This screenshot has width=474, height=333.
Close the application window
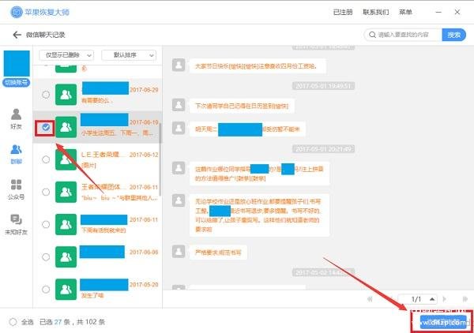coord(457,12)
